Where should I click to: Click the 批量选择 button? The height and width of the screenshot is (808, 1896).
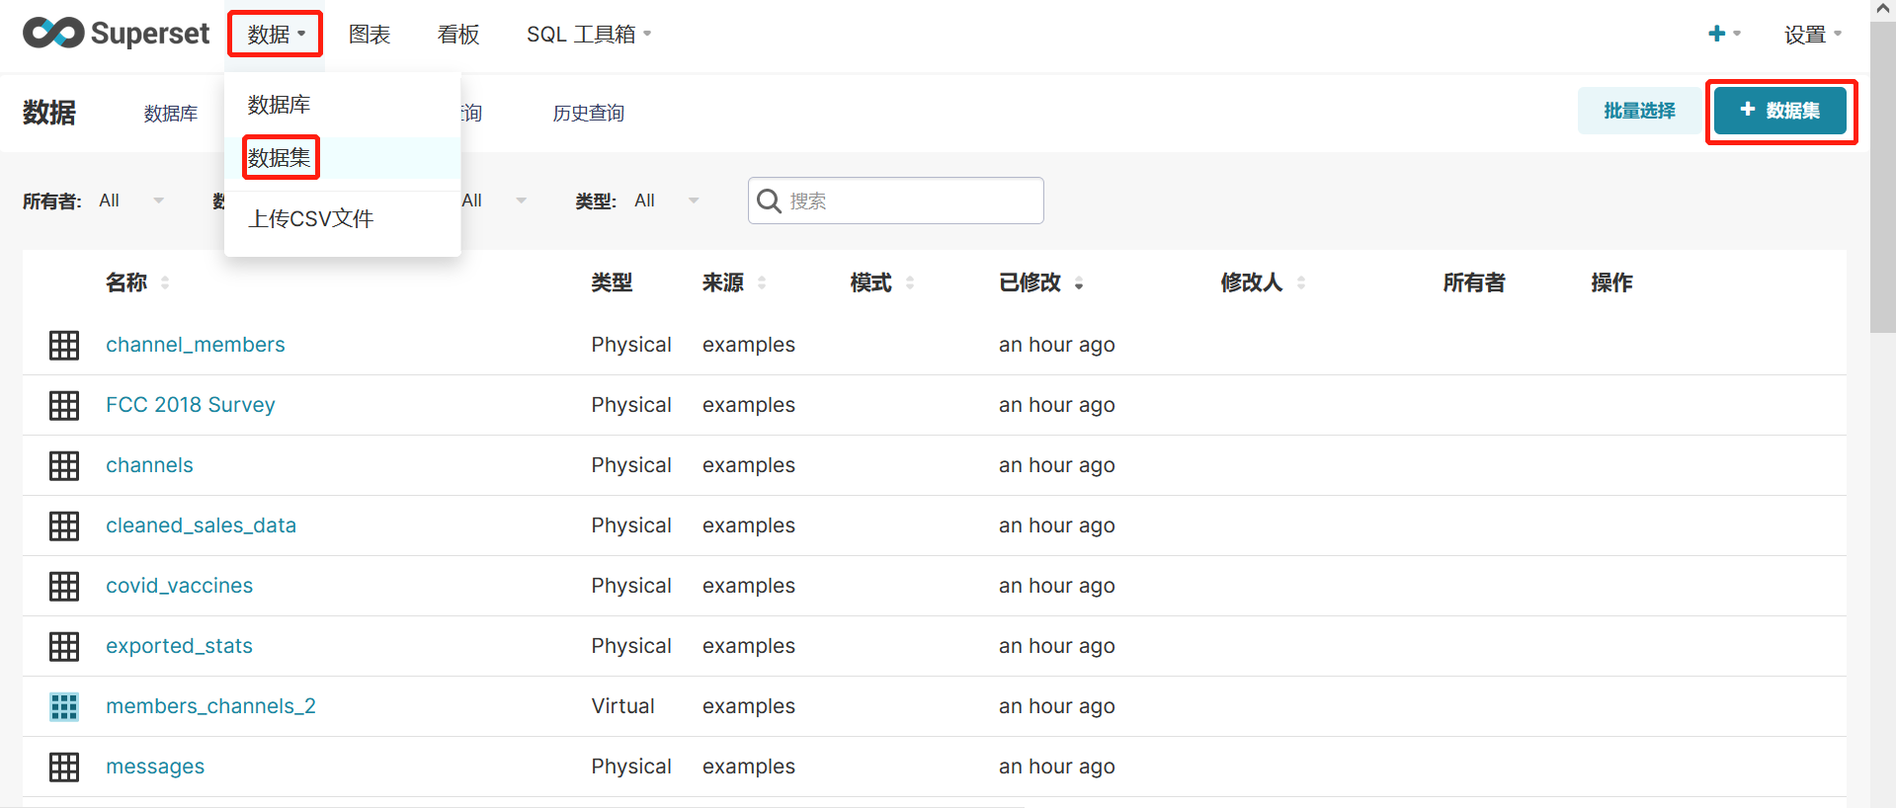(1639, 111)
